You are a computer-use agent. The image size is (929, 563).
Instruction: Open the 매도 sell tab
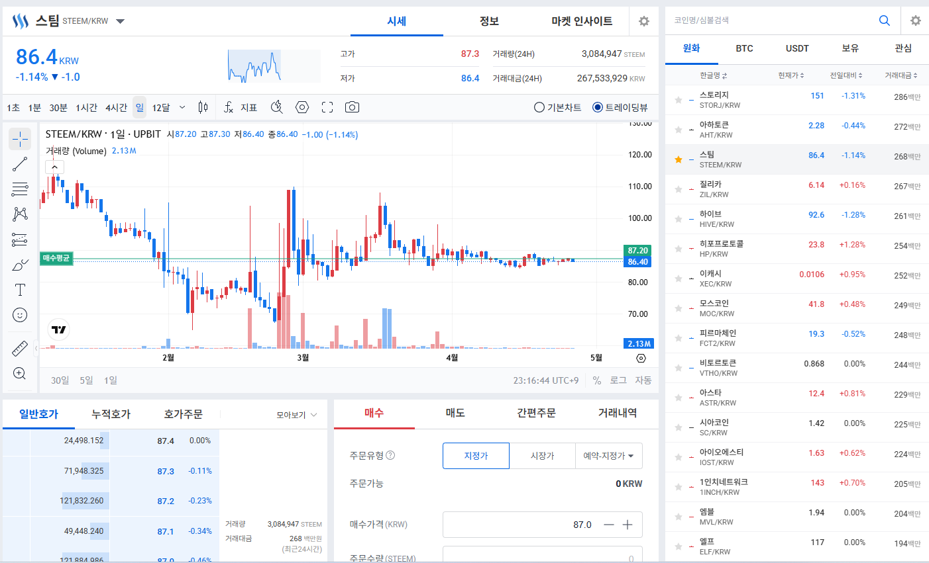[455, 413]
